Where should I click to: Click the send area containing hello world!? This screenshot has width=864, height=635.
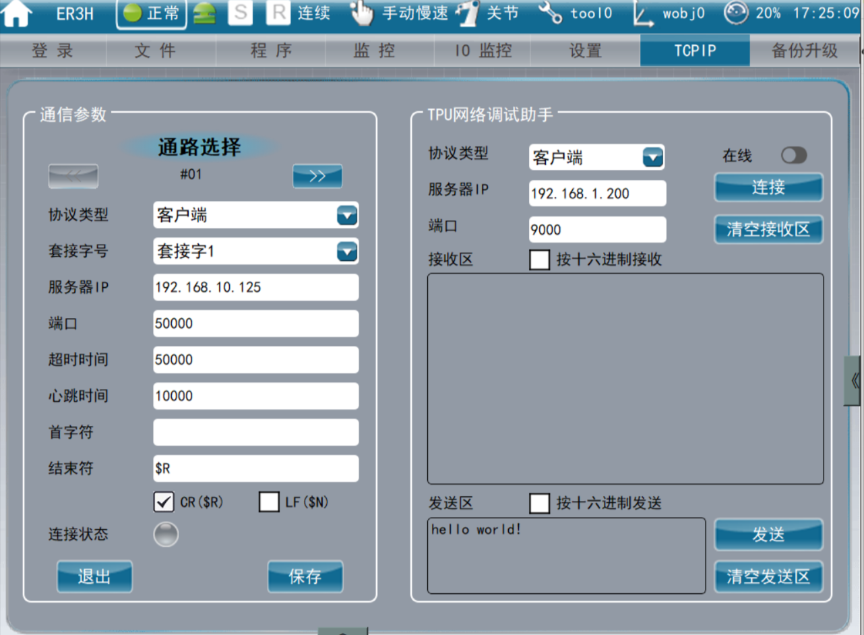pos(567,555)
